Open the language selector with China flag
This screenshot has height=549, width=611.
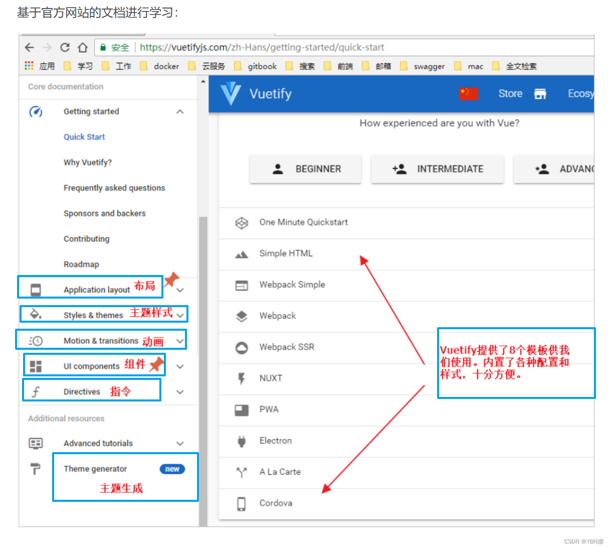(x=468, y=93)
